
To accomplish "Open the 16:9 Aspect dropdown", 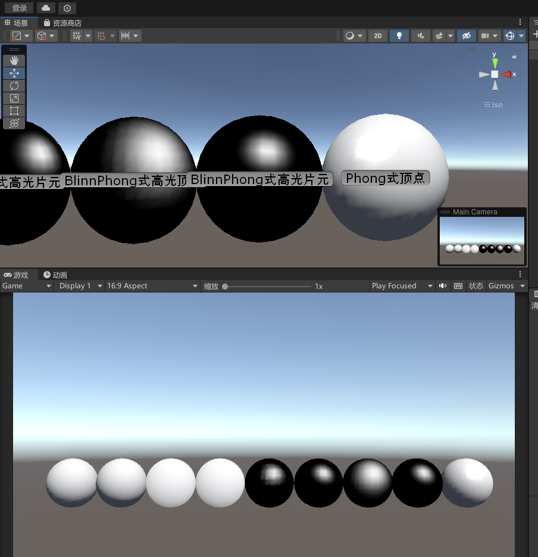I will [x=152, y=286].
